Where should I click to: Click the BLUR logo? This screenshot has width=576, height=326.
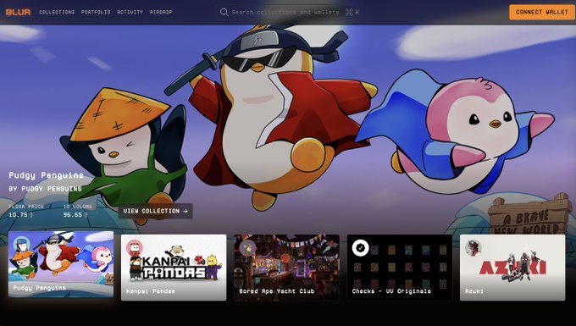[x=18, y=12]
